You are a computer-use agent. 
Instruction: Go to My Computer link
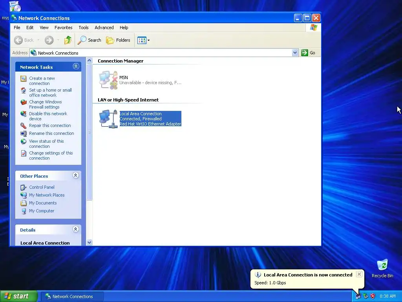42,211
